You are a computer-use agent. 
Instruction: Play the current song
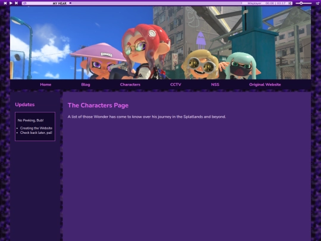click(11, 3)
